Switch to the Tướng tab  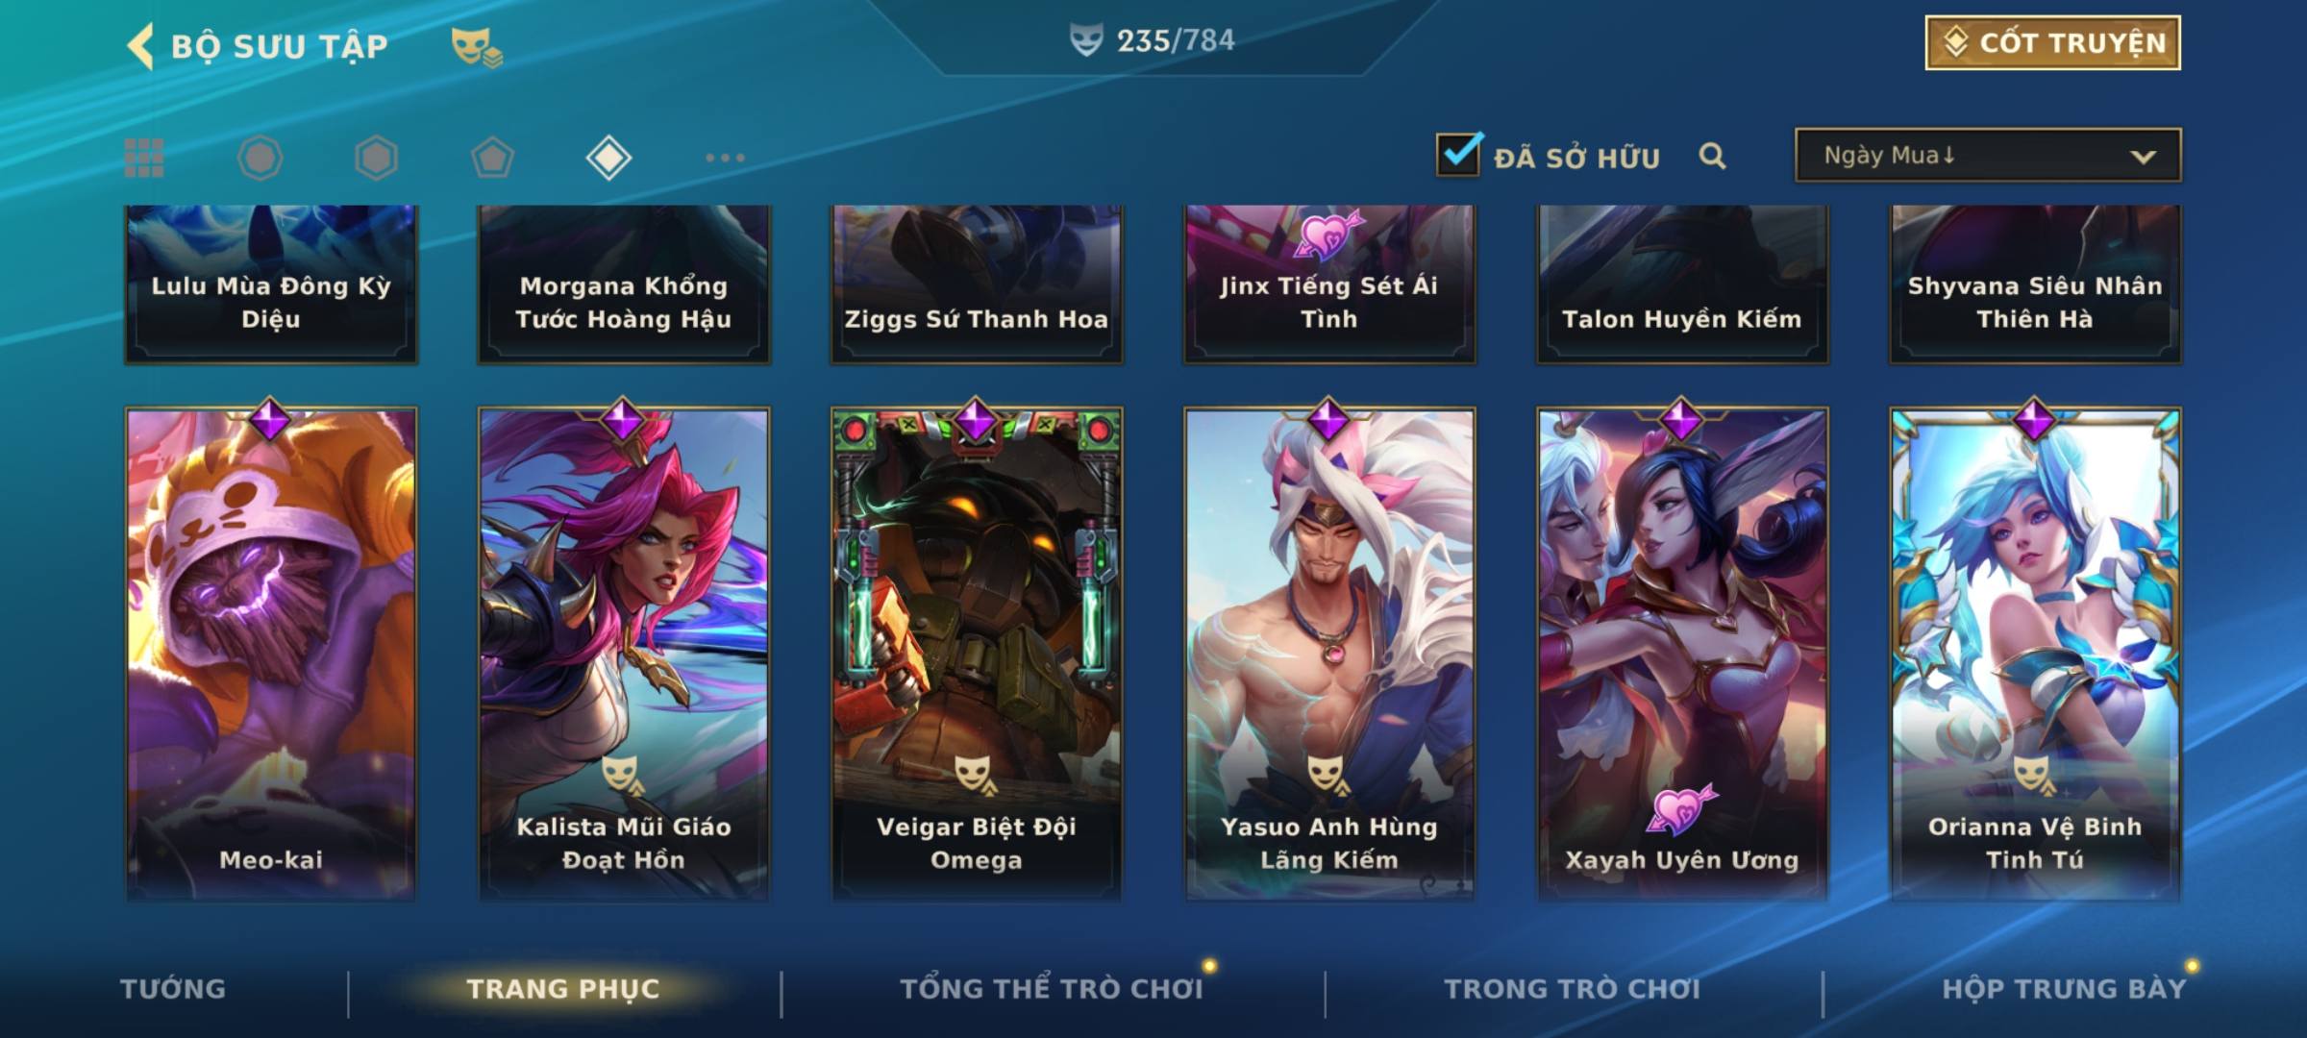[173, 989]
